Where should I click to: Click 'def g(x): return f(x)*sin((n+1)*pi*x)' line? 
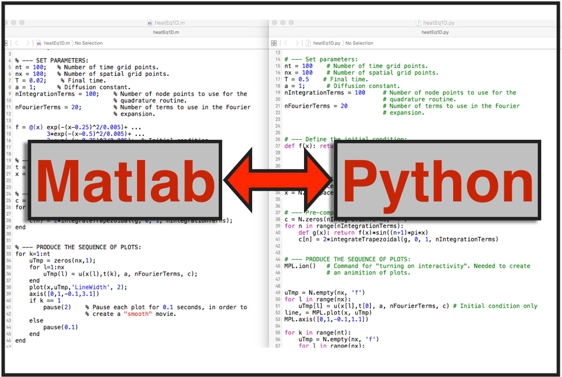(x=363, y=233)
